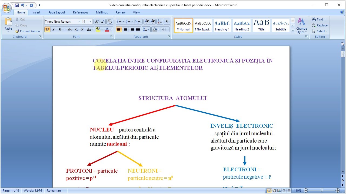Image resolution: width=346 pixels, height=194 pixels.
Task: Click the Sort A-Z button
Action: coord(160,22)
